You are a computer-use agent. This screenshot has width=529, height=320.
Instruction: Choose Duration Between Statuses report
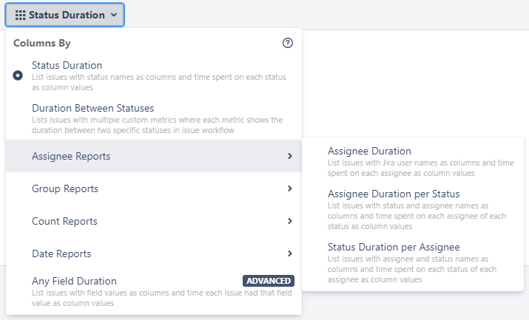[92, 109]
